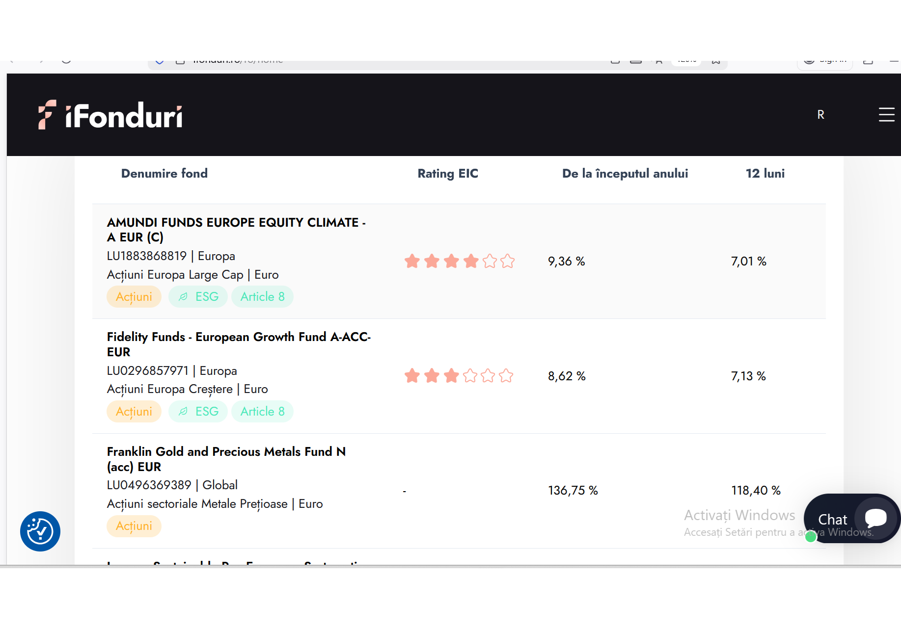Image resolution: width=901 pixels, height=630 pixels.
Task: Click the iFonduri logo
Action: point(110,115)
